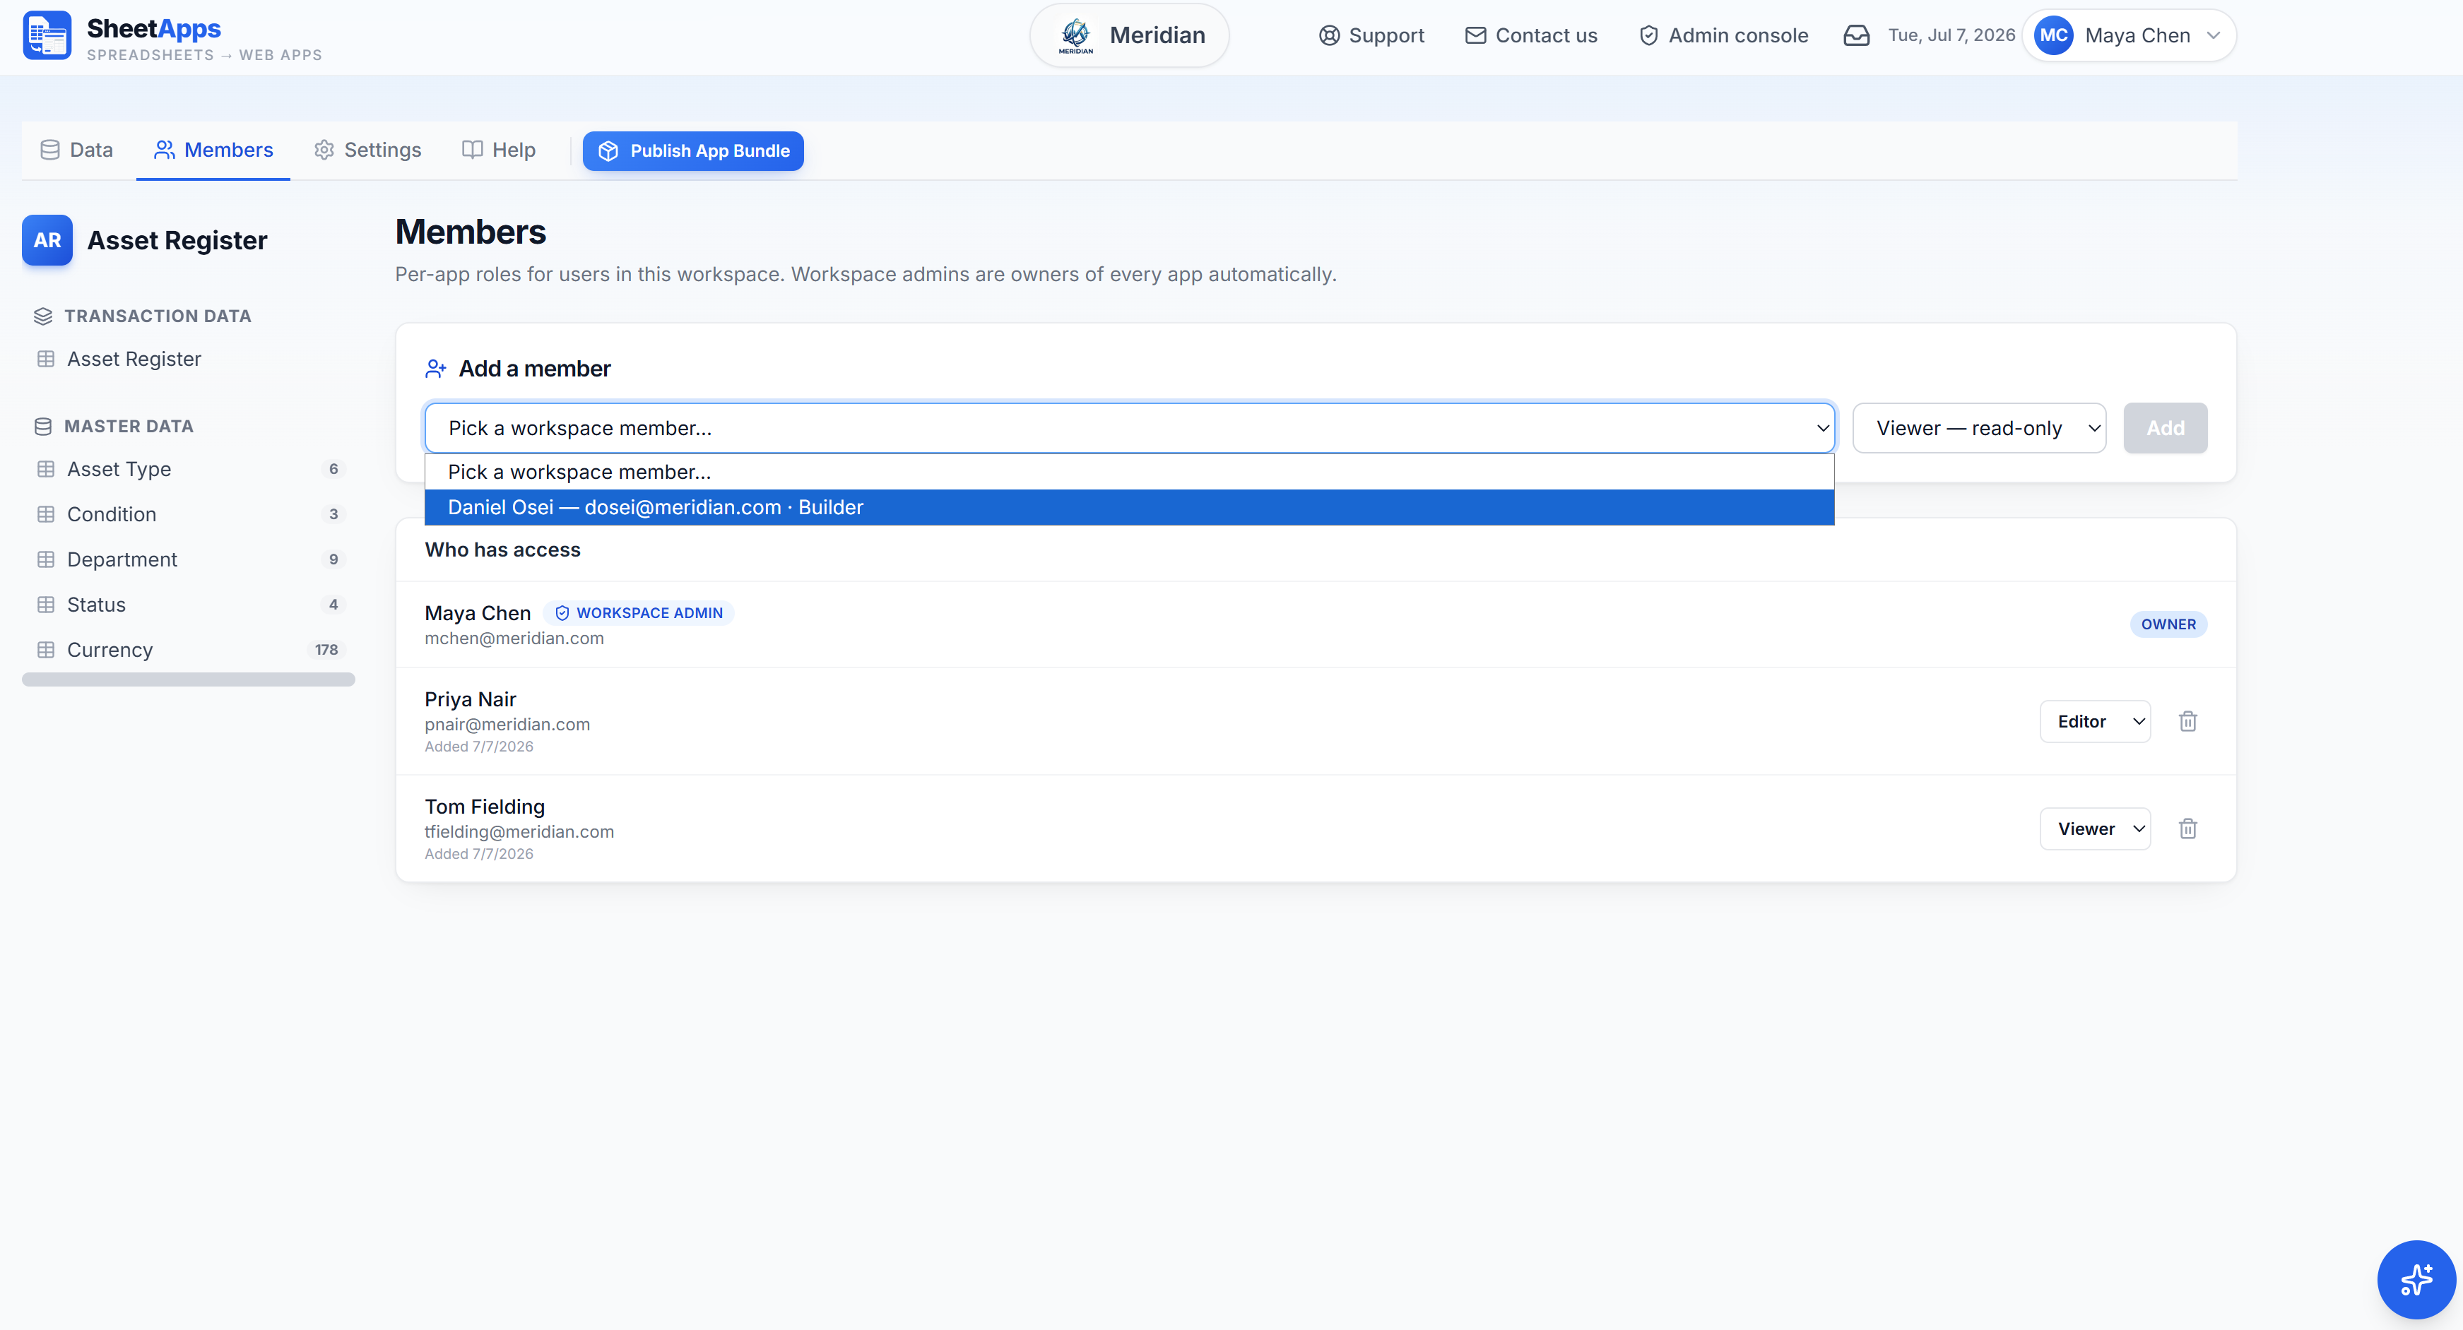Open the AI assistant sparkle button

click(x=2416, y=1279)
